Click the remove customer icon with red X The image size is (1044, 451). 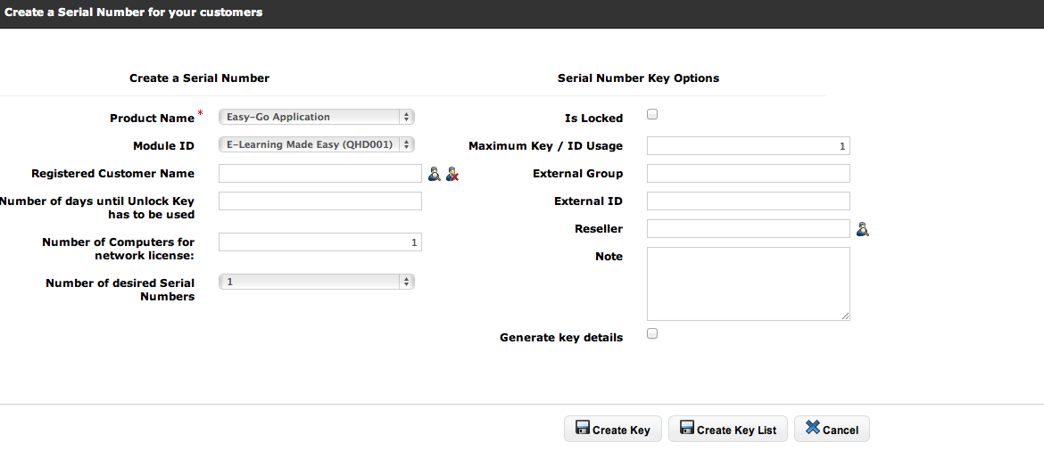[452, 174]
